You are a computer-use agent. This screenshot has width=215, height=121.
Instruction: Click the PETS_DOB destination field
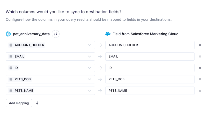pos(150,79)
